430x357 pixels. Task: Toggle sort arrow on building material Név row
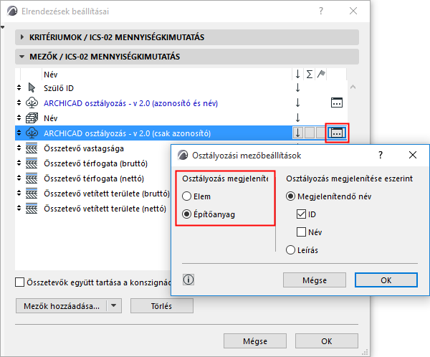coord(298,118)
